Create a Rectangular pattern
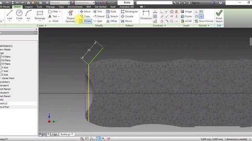 click(130, 11)
